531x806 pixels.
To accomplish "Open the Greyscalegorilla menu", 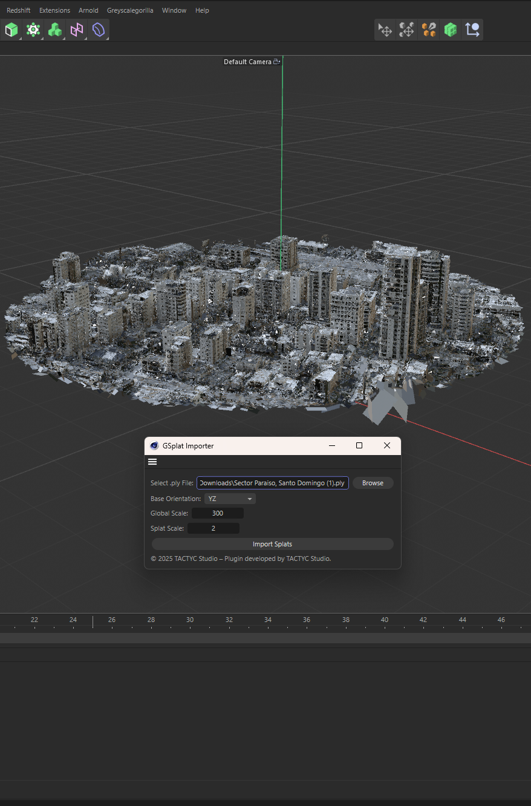I will tap(130, 10).
